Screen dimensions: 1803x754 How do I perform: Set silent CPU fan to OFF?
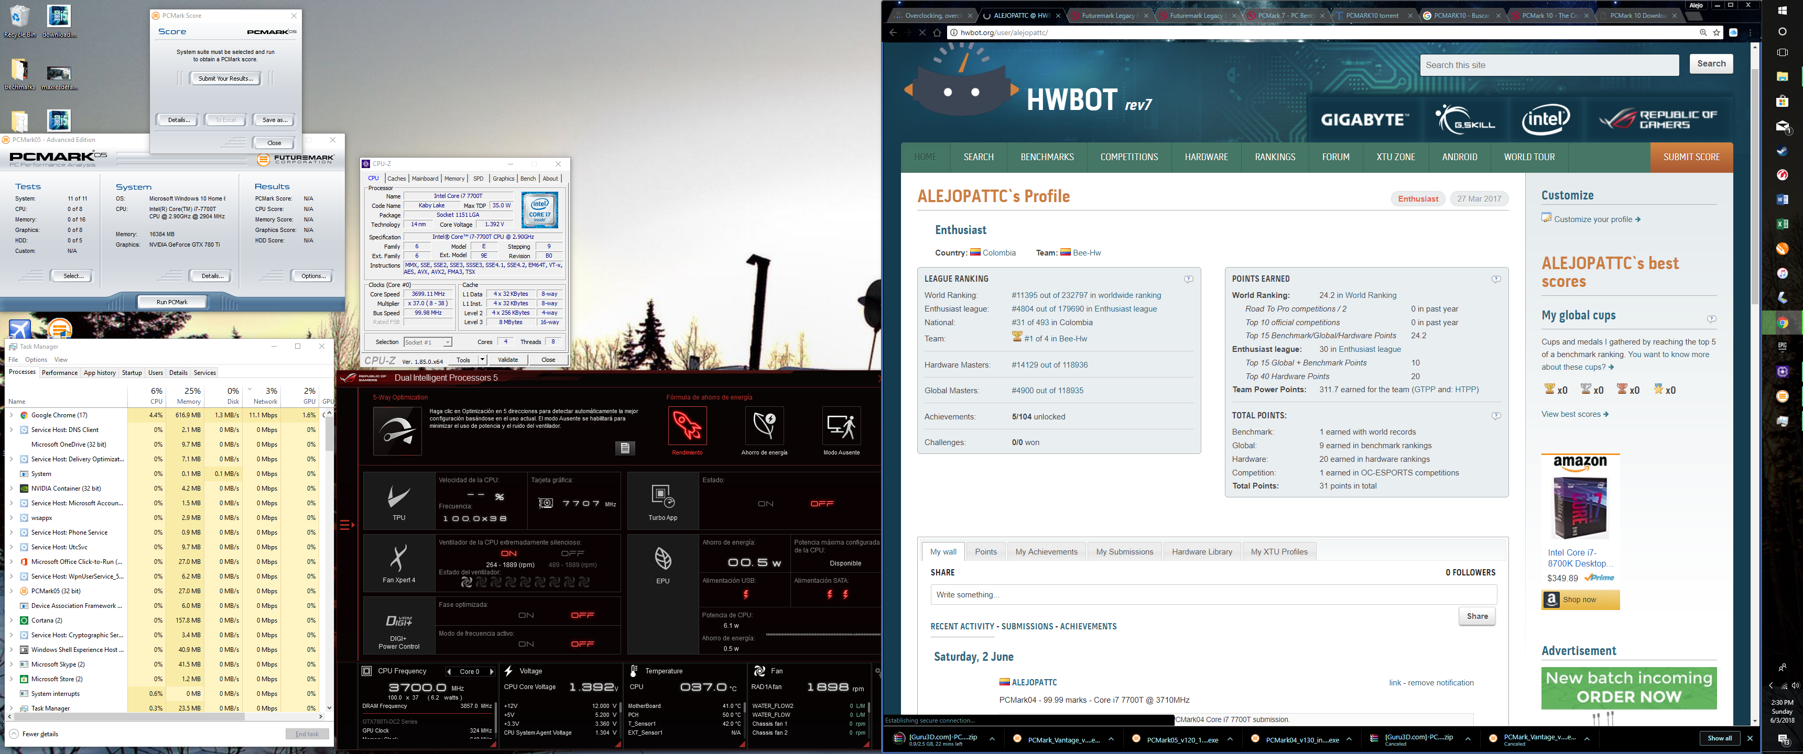[572, 553]
